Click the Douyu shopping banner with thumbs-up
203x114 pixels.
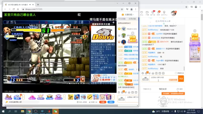click(x=104, y=78)
